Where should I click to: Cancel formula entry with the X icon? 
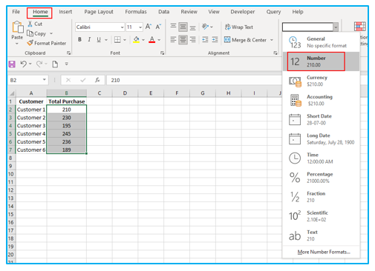click(68, 80)
